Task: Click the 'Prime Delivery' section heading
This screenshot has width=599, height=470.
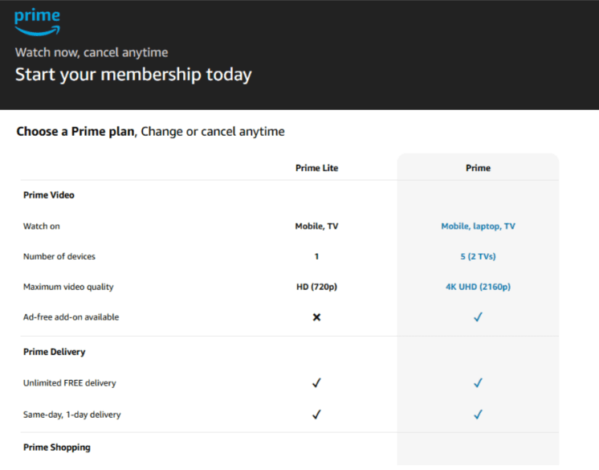Action: [x=55, y=352]
